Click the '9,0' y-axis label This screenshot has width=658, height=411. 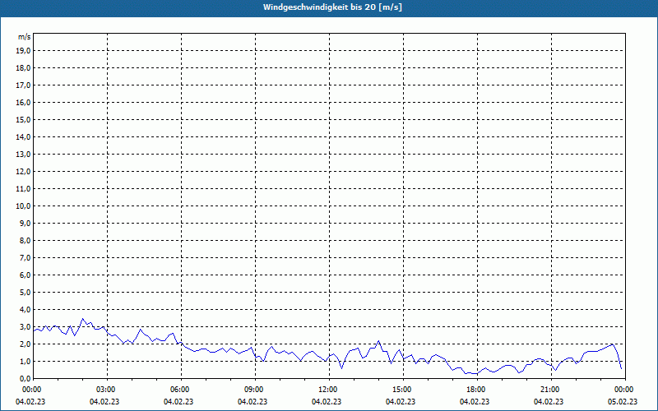pos(25,223)
